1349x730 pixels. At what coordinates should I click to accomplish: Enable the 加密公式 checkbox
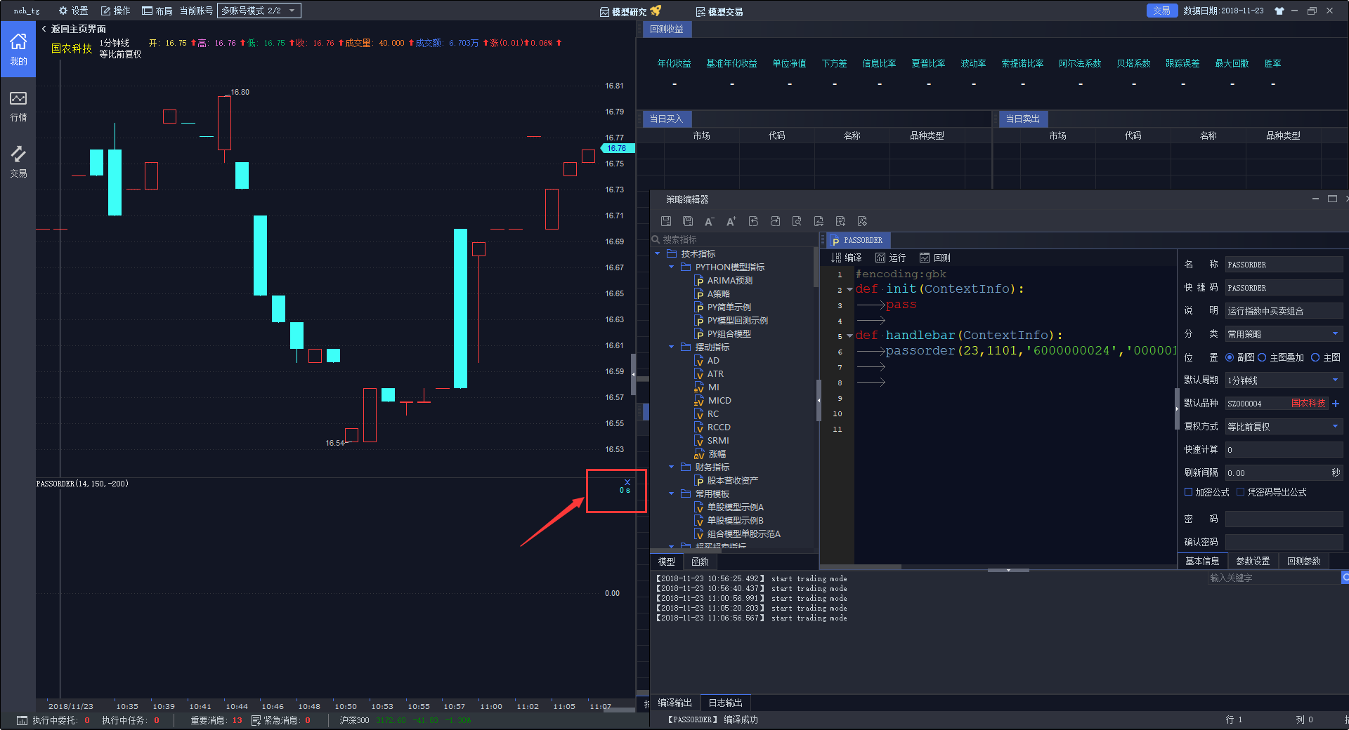click(x=1189, y=492)
